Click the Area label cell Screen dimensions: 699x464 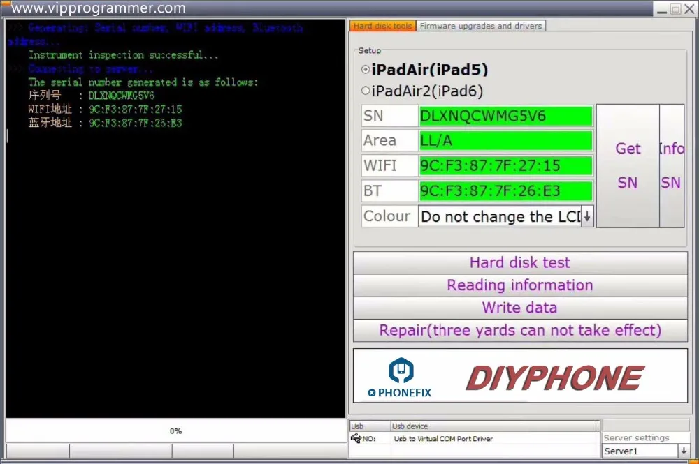(389, 140)
